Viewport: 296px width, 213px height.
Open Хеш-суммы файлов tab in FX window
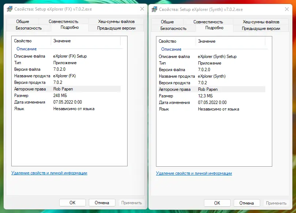pyautogui.click(x=116, y=22)
